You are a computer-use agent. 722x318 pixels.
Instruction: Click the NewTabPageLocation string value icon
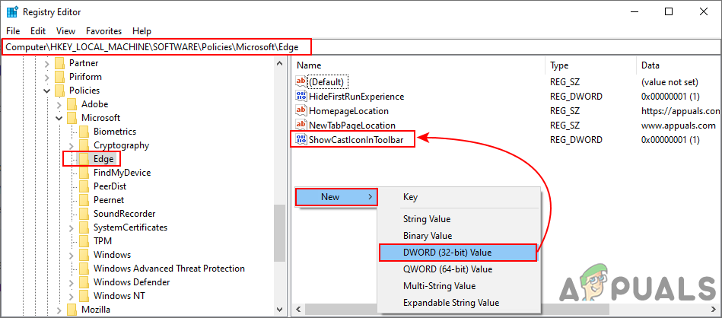[301, 125]
